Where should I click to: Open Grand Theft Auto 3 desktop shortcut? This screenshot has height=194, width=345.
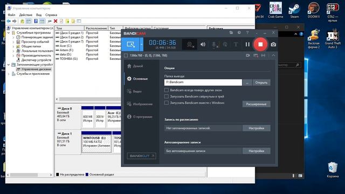(x=333, y=39)
